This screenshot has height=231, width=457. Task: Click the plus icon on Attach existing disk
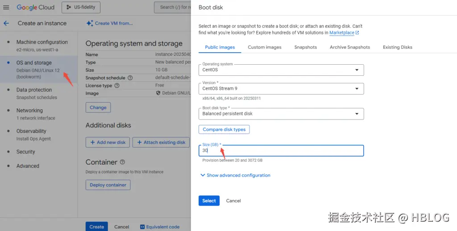tap(139, 142)
